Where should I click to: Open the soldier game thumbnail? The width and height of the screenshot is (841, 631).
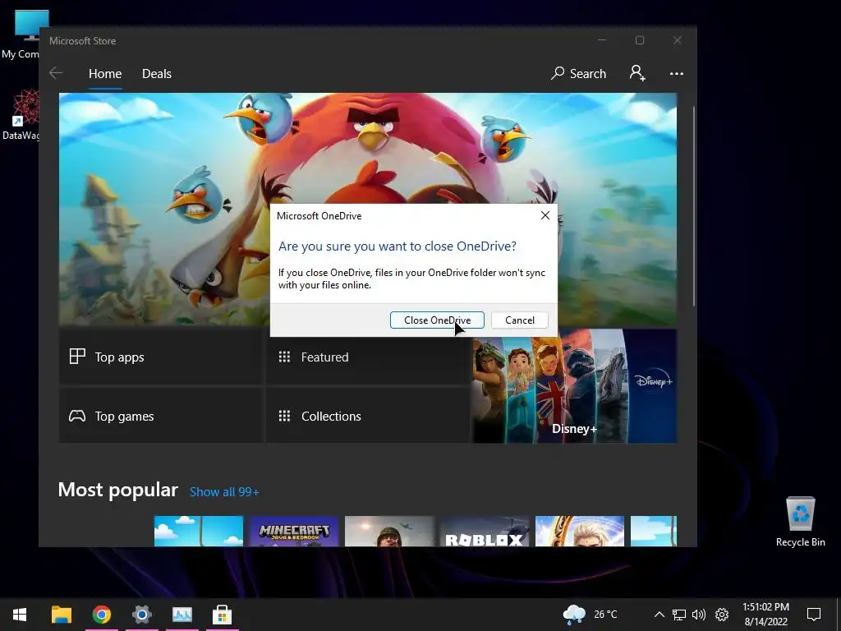coord(389,532)
